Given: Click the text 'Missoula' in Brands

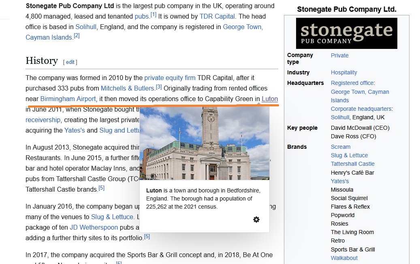Looking at the screenshot, I should pyautogui.click(x=342, y=190).
